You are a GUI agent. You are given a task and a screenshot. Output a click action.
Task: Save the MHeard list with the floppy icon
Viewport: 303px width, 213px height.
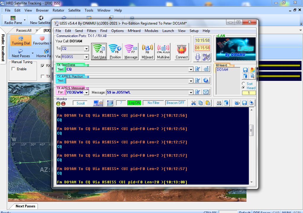click(245, 70)
